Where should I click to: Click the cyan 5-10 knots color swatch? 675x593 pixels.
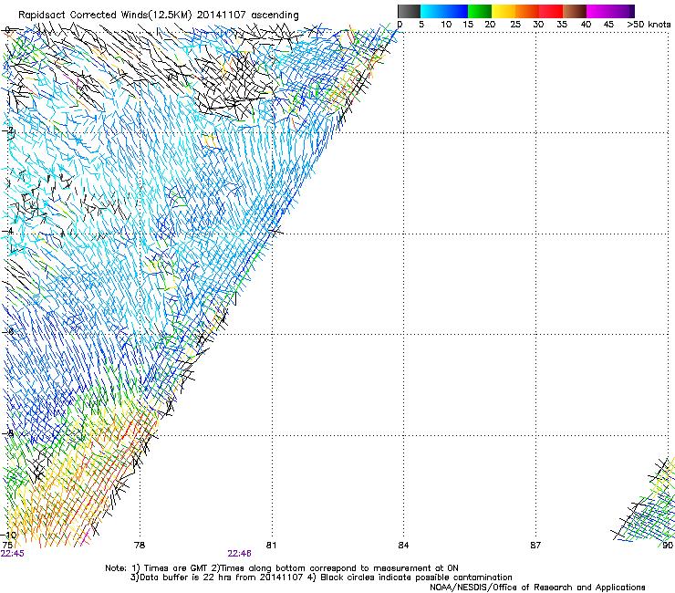[x=432, y=11]
